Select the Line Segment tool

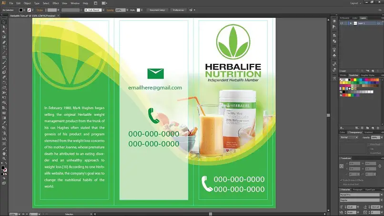coord(4,52)
